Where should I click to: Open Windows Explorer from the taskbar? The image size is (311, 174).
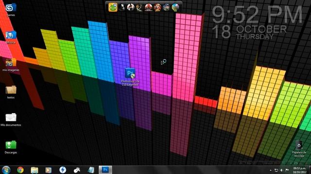click(35, 170)
